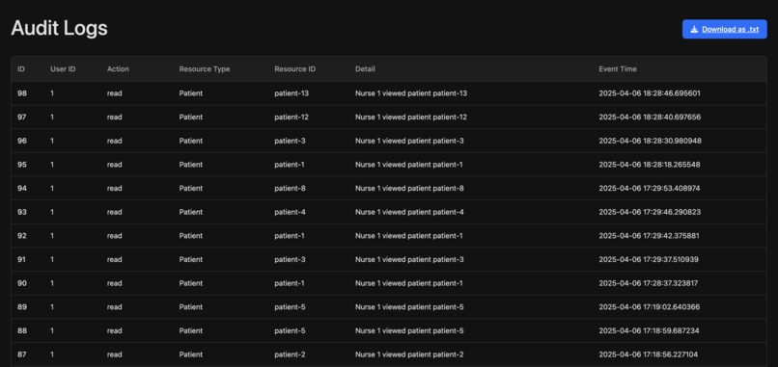Viewport: 778px width, 367px height.
Task: Click detail 'Nurse 1 viewed patient patient-2'
Action: pos(409,354)
